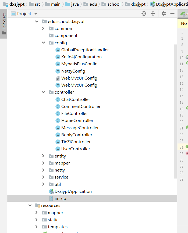
Task: Collapse the controller package folder
Action: point(44,92)
